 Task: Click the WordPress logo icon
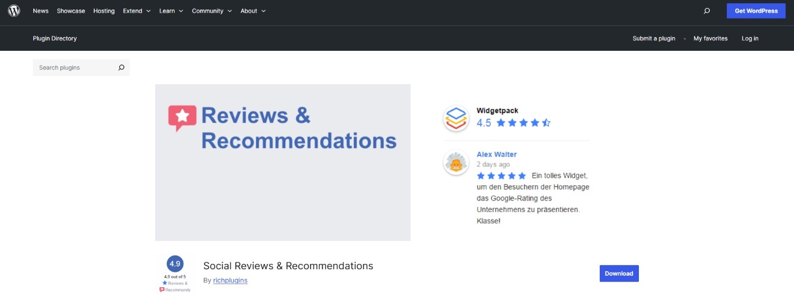coord(14,11)
